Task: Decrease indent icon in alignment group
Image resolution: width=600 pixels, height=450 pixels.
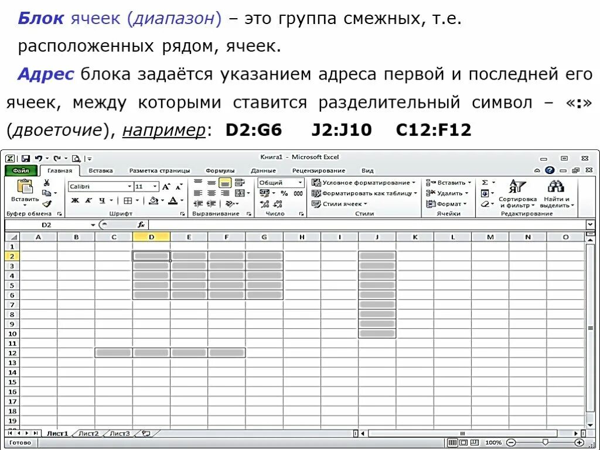Action: tap(198, 204)
